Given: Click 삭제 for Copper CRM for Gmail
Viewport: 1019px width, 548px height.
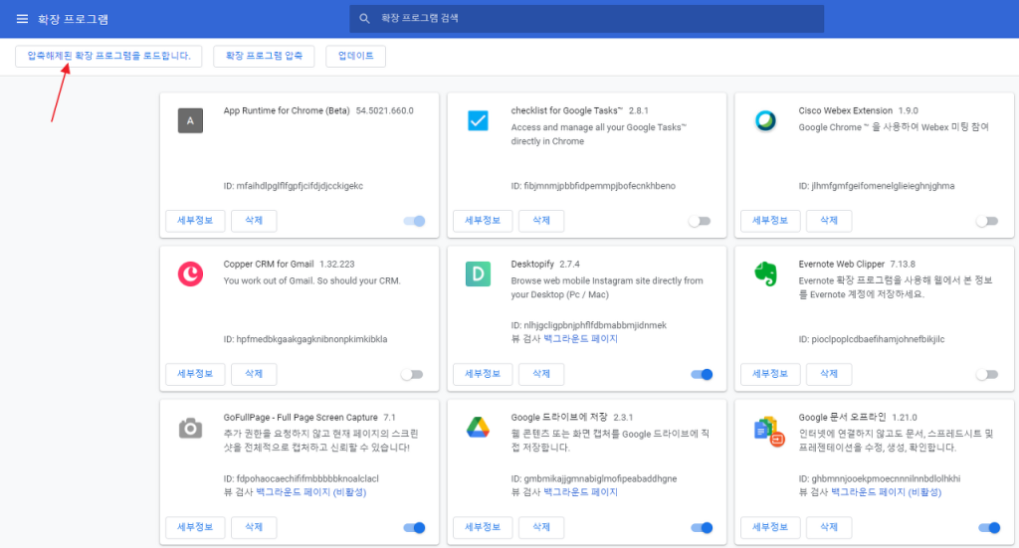Looking at the screenshot, I should [254, 374].
